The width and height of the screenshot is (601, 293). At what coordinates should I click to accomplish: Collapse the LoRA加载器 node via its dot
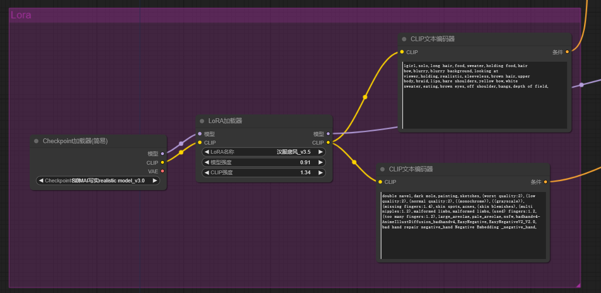tap(202, 121)
